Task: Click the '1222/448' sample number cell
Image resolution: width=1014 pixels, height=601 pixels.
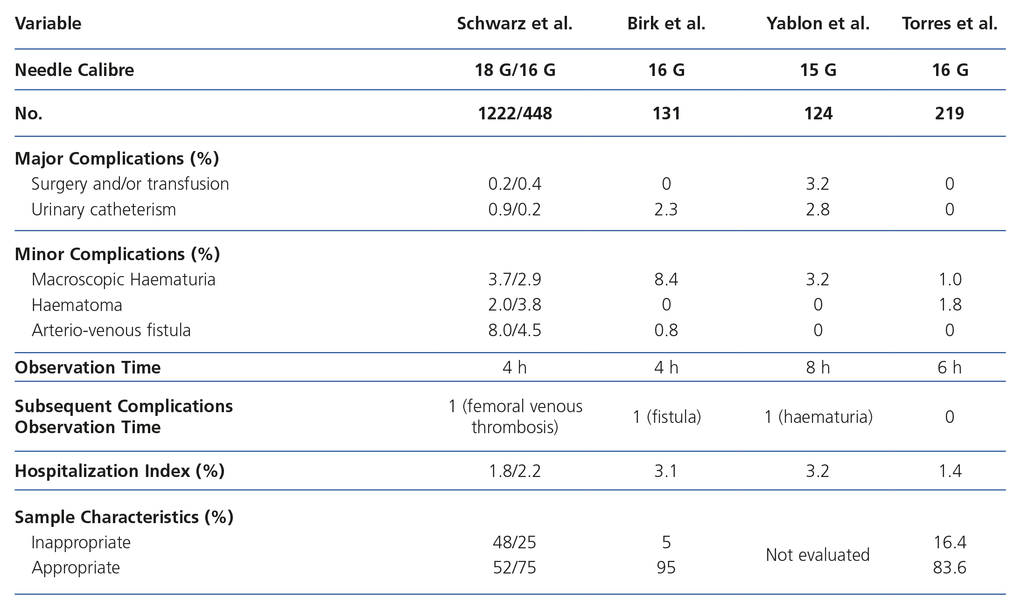Action: pos(515,113)
